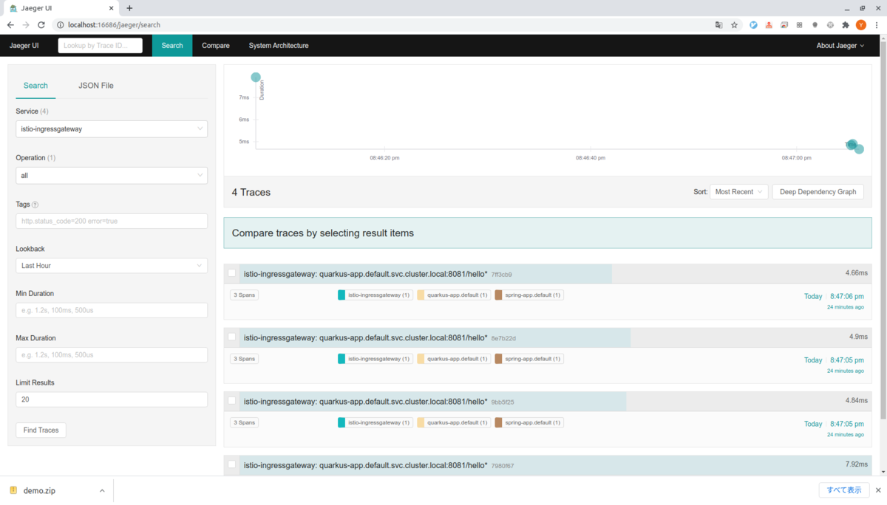Open trace 9bb5f25 with 4.84ms duration
The image size is (887, 505).
[547, 402]
